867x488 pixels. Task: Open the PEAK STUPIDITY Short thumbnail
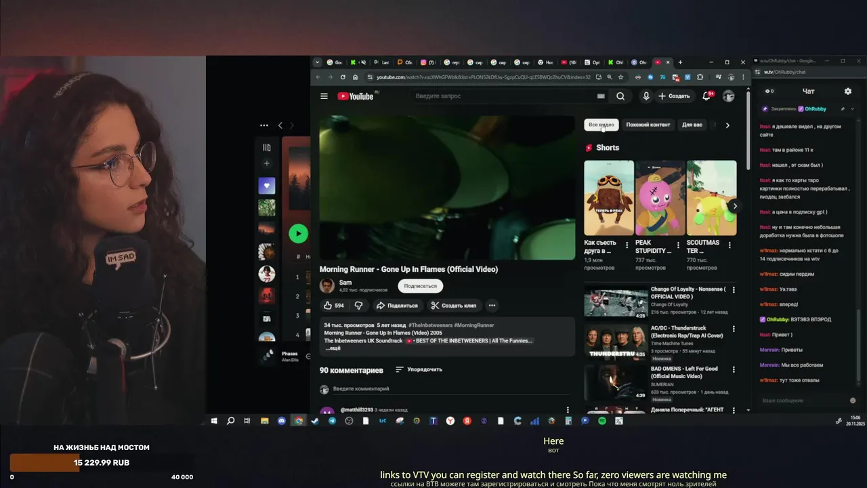tap(660, 198)
